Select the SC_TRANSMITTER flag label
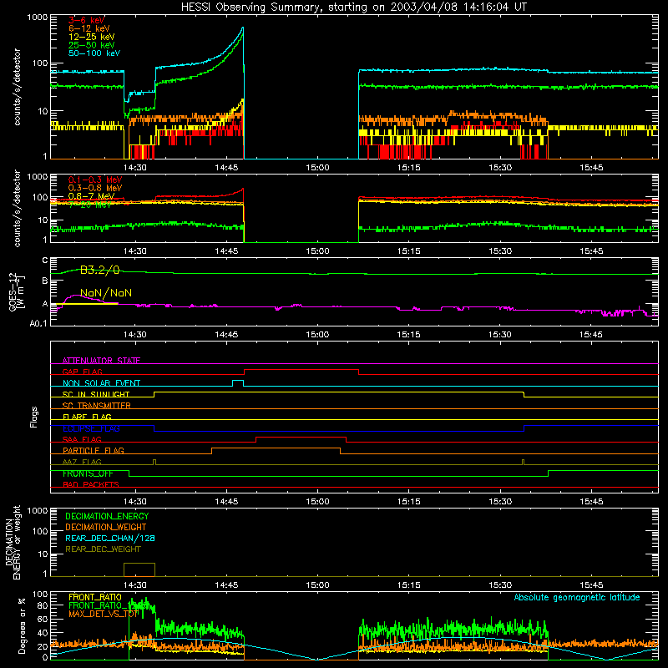The width and height of the screenshot is (668, 668). click(x=97, y=406)
